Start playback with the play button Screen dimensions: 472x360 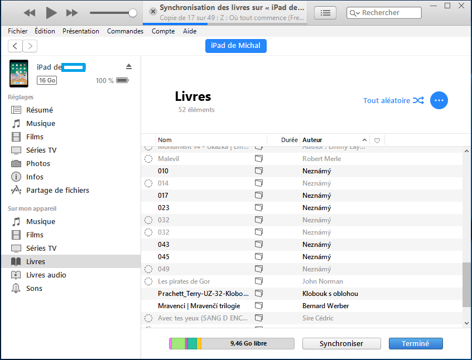tap(51, 13)
